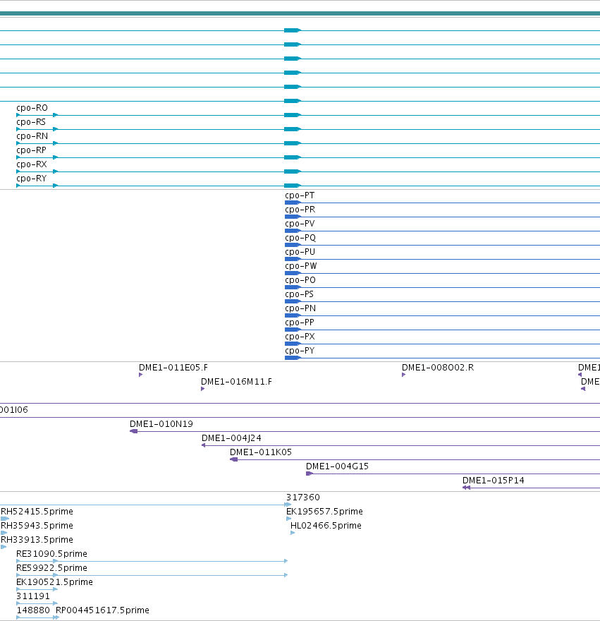Viewport: 600px width, 621px height.
Task: Click the cpo-PO protein feature label
Action: point(300,280)
